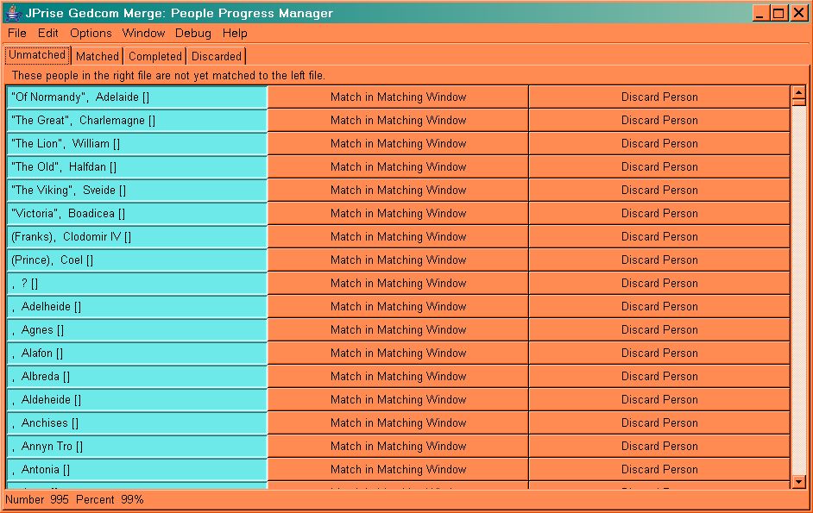Match (Prince), Coel in Matching Window
Viewport: 813px width, 513px height.
tap(398, 260)
